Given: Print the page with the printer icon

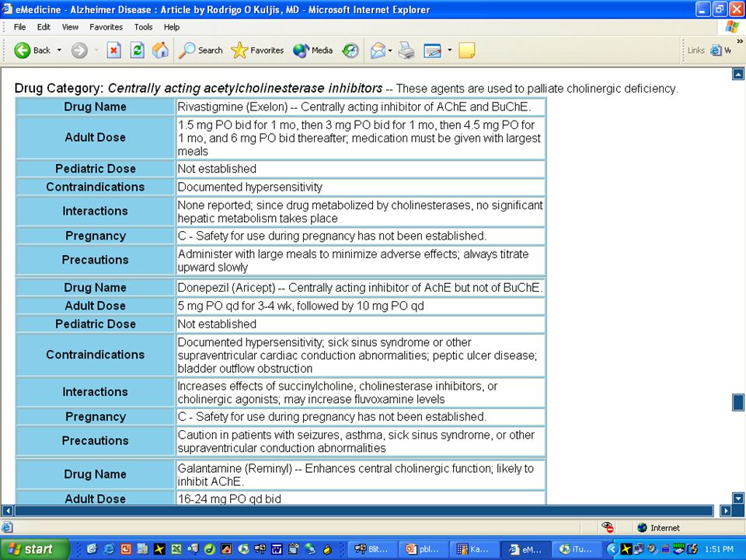Looking at the screenshot, I should coord(406,50).
